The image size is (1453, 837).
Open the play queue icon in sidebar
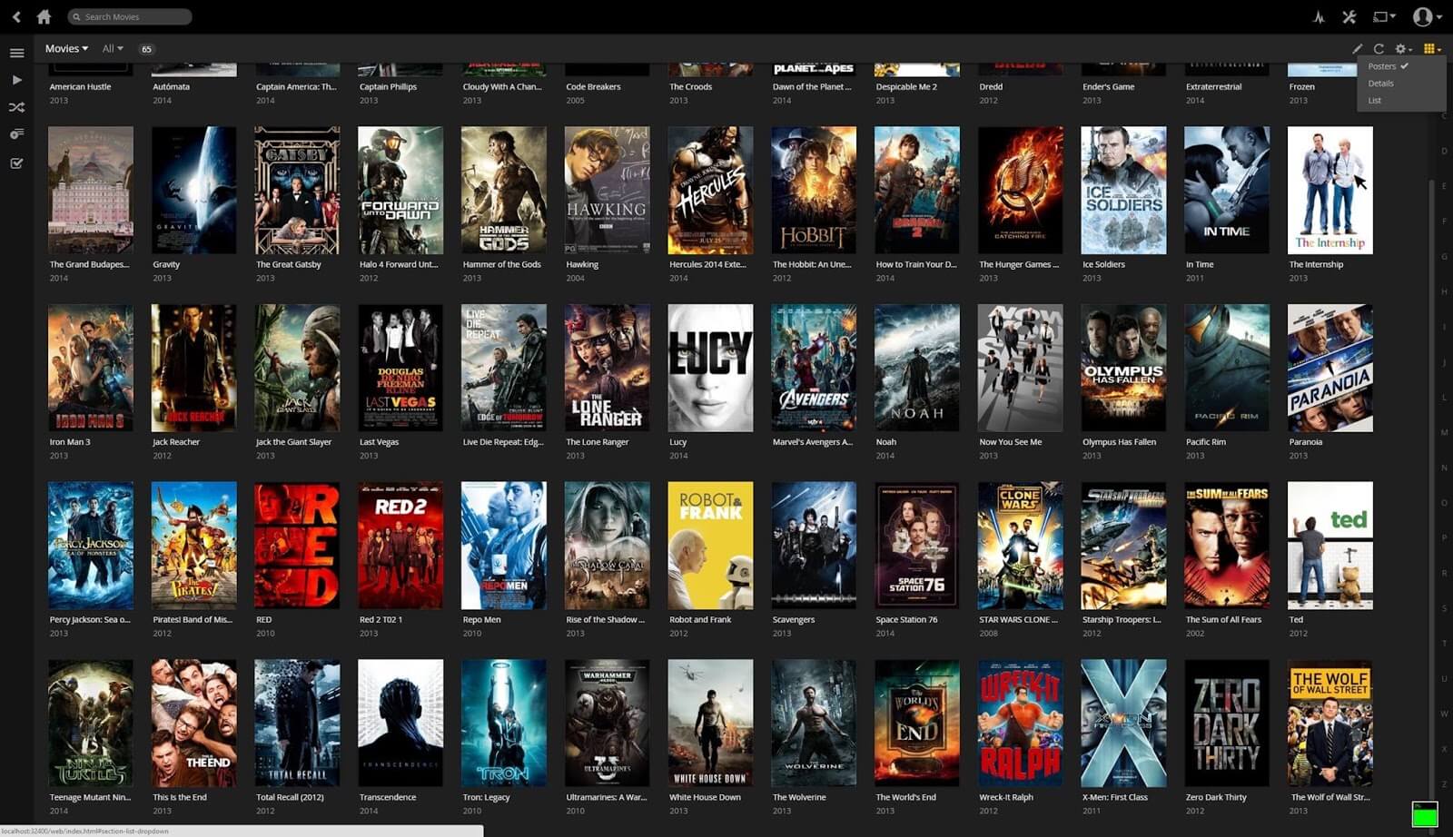tap(16, 134)
